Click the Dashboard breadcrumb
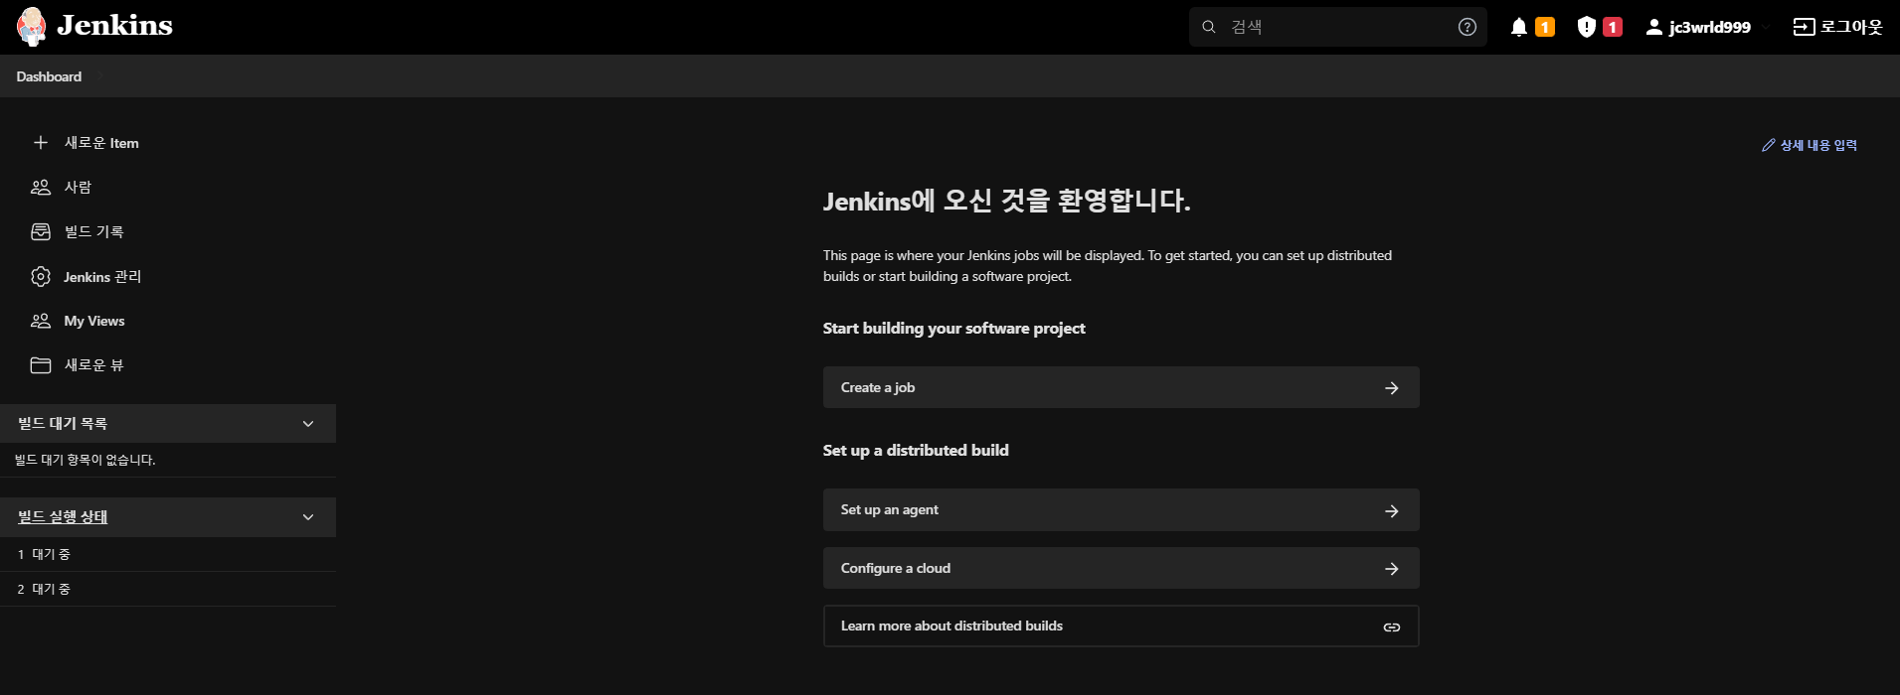The height and width of the screenshot is (695, 1900). (49, 76)
